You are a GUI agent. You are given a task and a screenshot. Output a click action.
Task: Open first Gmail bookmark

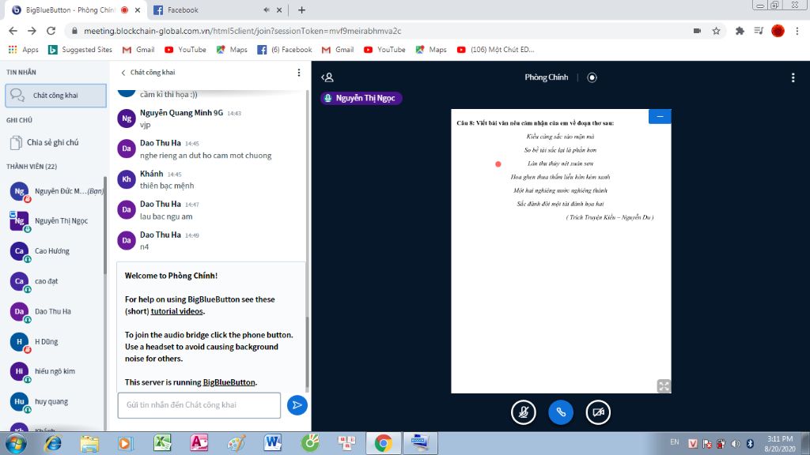pos(138,50)
